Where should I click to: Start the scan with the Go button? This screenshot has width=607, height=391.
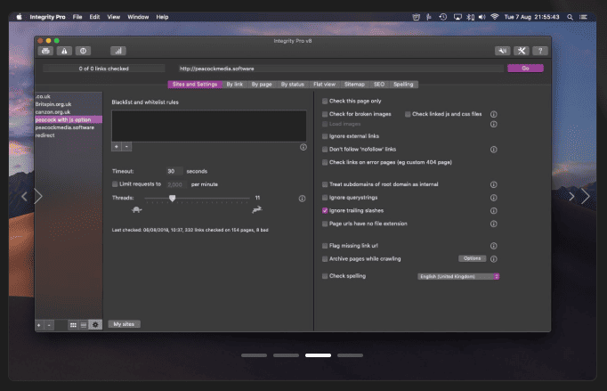click(525, 69)
